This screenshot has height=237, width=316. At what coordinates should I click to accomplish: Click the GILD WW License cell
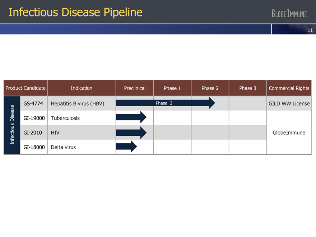coord(289,104)
